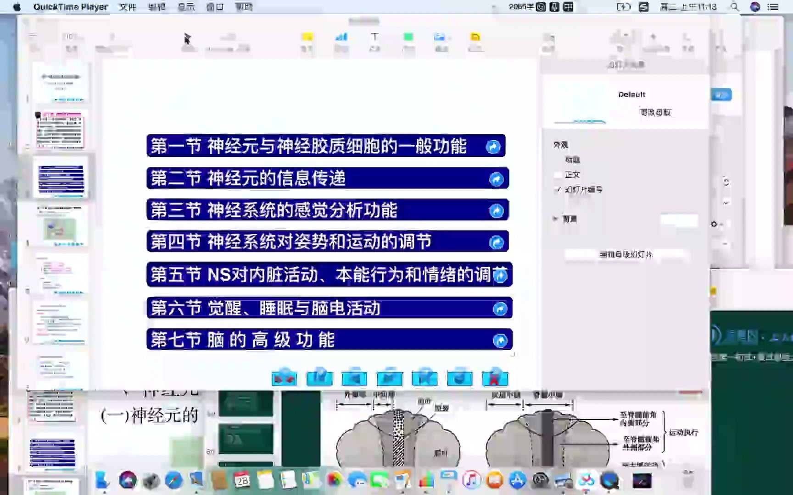Open the 显示 menu

(186, 7)
